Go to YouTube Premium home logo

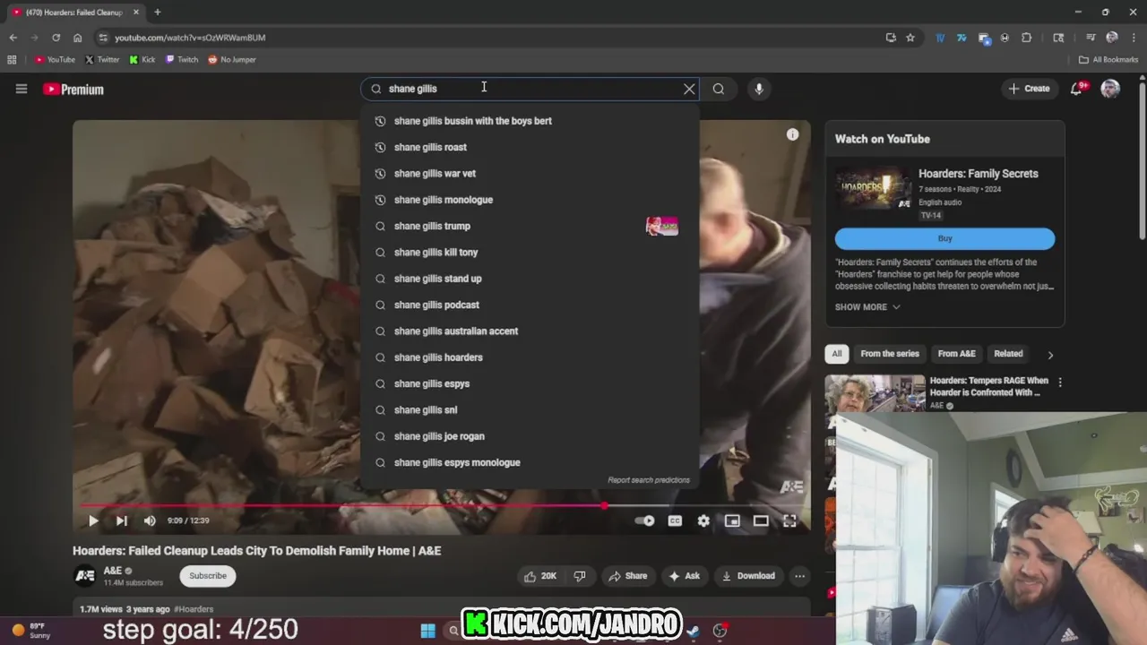pyautogui.click(x=73, y=90)
